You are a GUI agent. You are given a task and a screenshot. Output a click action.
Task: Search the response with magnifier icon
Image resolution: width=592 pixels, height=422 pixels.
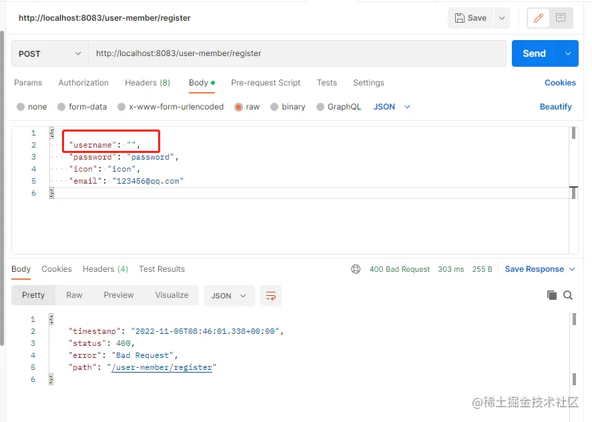[568, 295]
